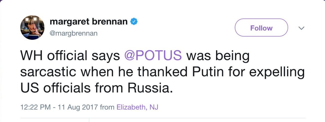Click the blue verified badge icon
The height and width of the screenshot is (122, 325).
pyautogui.click(x=134, y=22)
